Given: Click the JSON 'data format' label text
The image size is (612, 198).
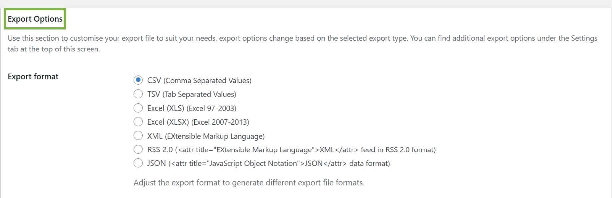Looking at the screenshot, I should [x=369, y=163].
